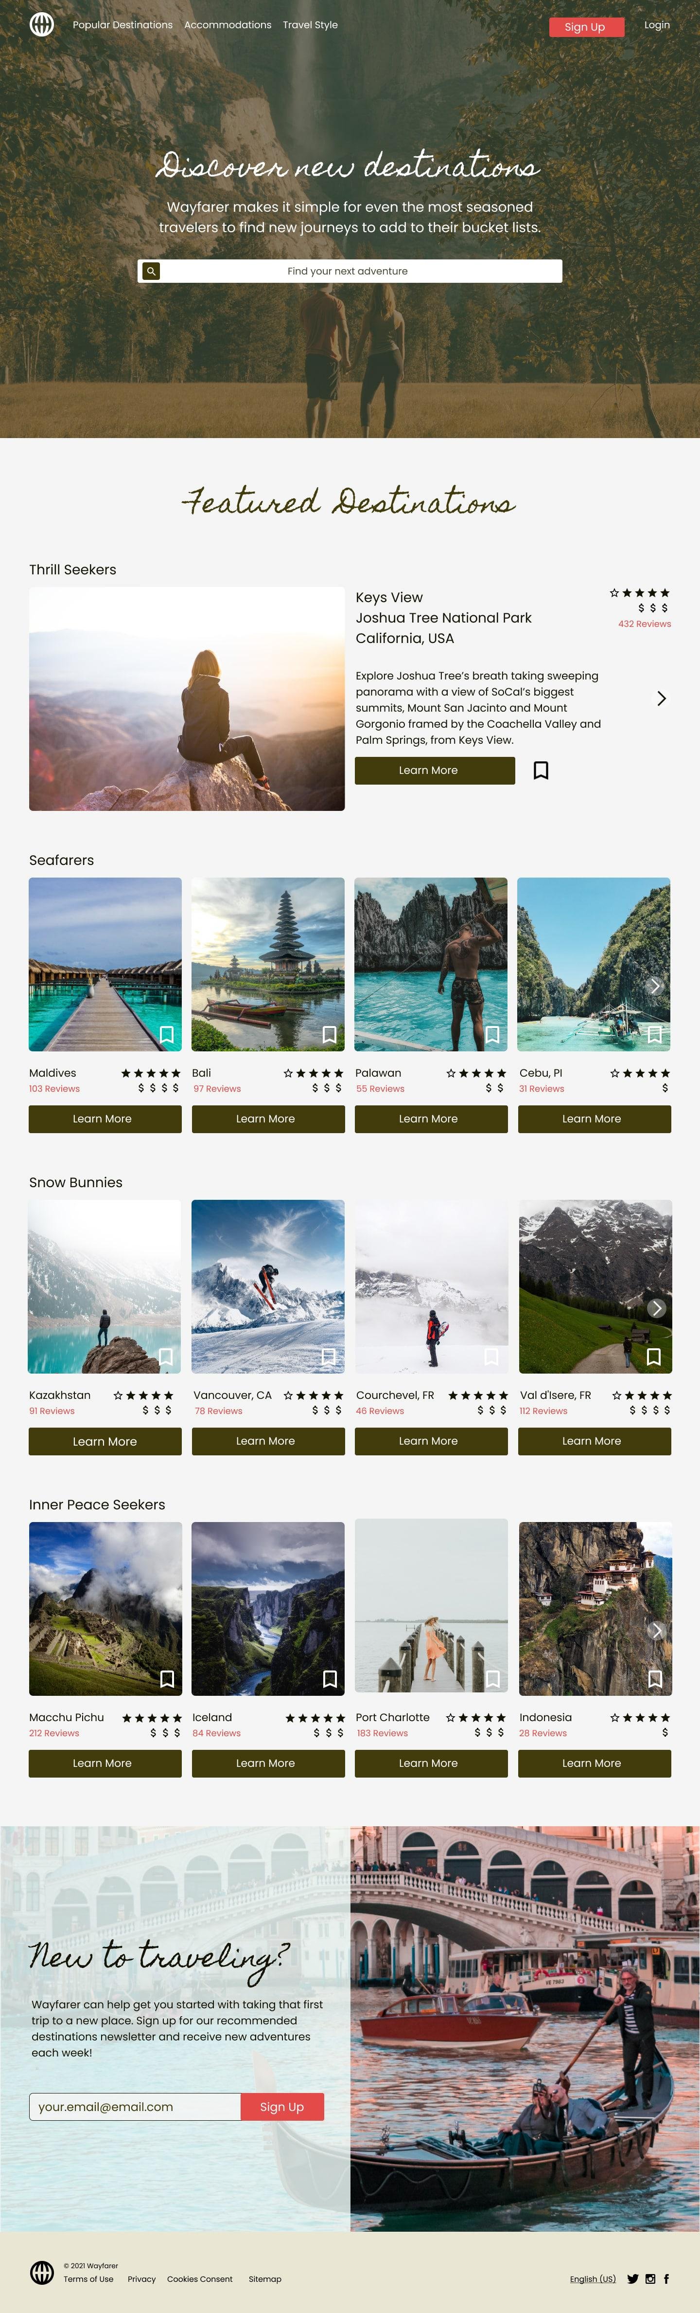Open Travel Style menu item
The width and height of the screenshot is (700, 2313).
(x=310, y=25)
